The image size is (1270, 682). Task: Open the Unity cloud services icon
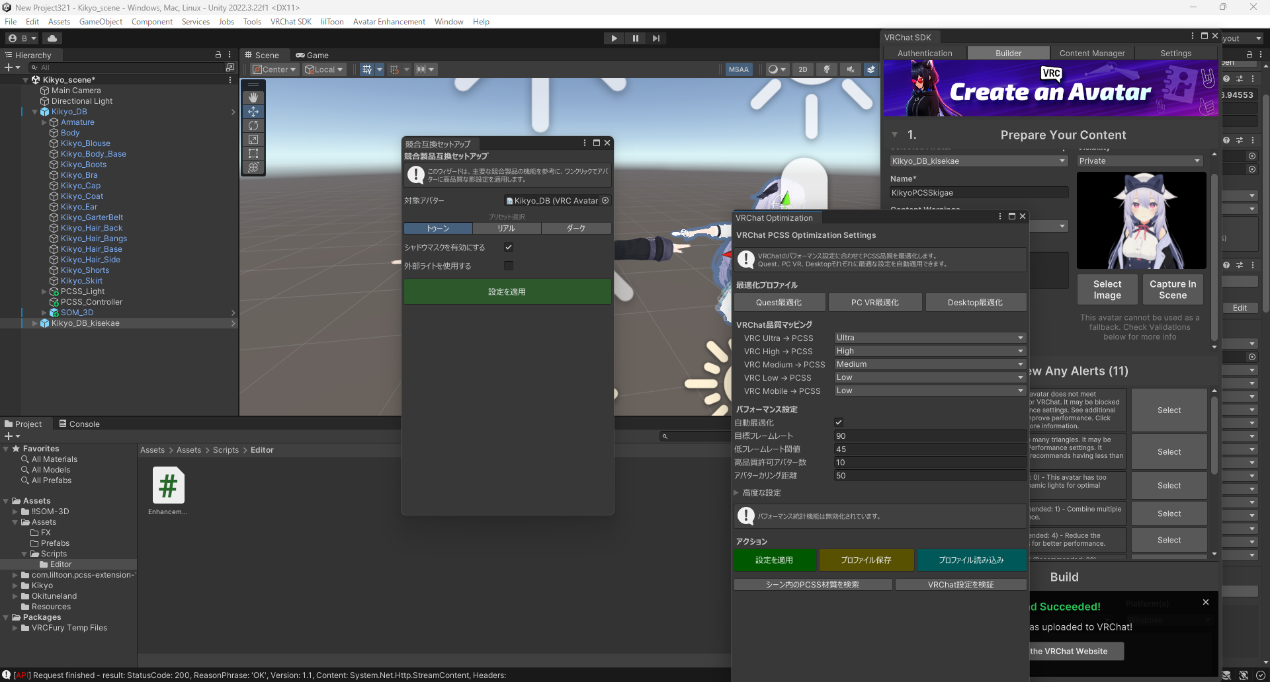coord(52,38)
